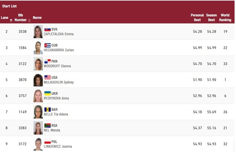Image resolution: width=236 pixels, height=152 pixels.
Task: Sort the start list by Bib Number
Action: (20, 17)
